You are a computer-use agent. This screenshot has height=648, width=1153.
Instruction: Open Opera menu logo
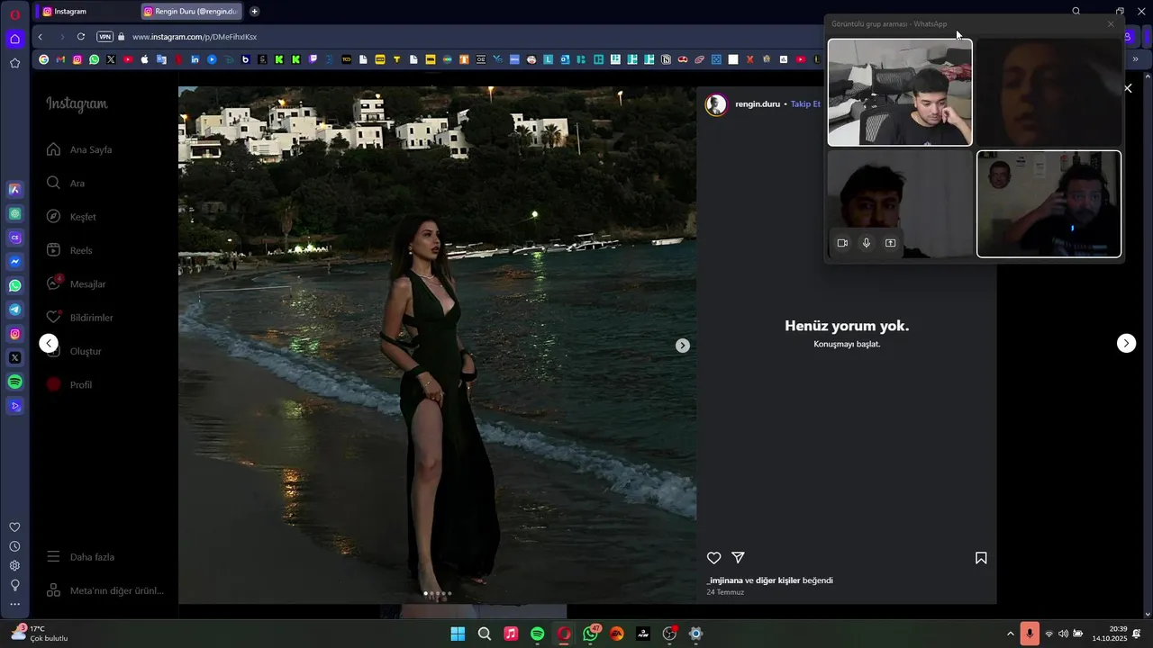pos(14,13)
